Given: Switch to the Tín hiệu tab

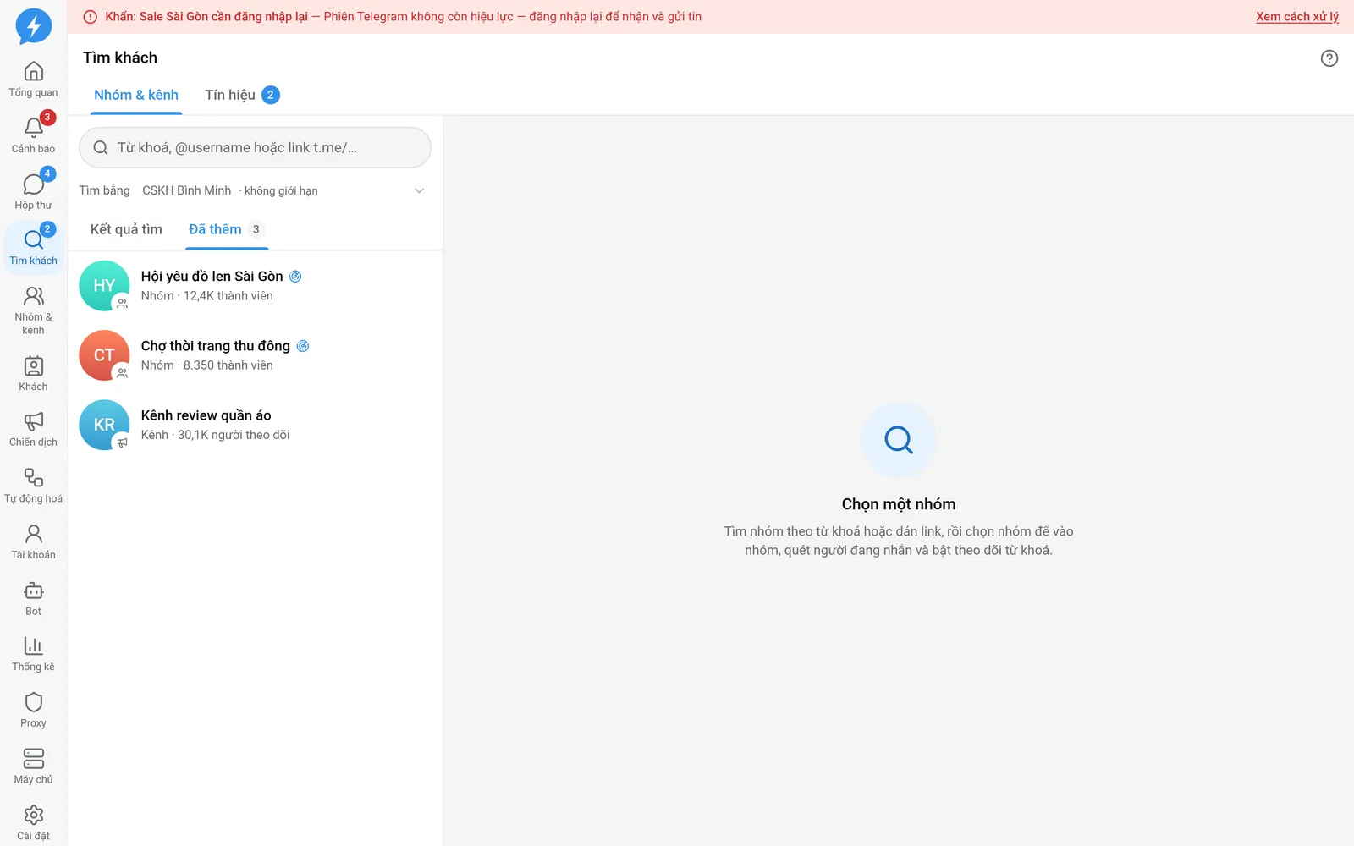Looking at the screenshot, I should point(242,95).
